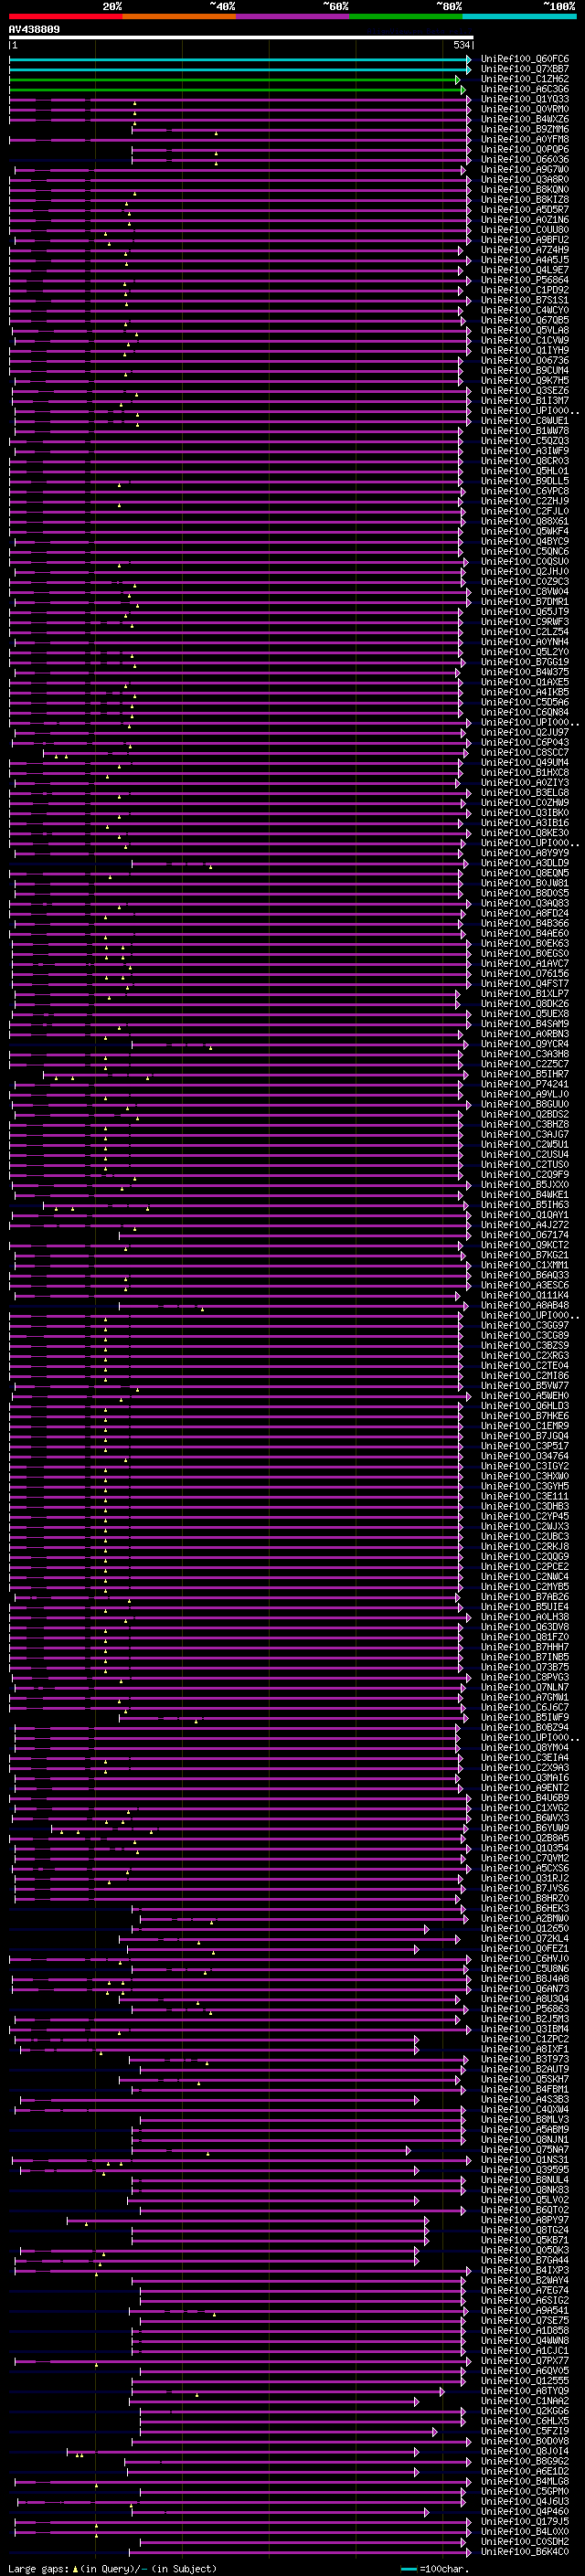Select the label UniRef100_O66036

pyautogui.click(x=525, y=159)
